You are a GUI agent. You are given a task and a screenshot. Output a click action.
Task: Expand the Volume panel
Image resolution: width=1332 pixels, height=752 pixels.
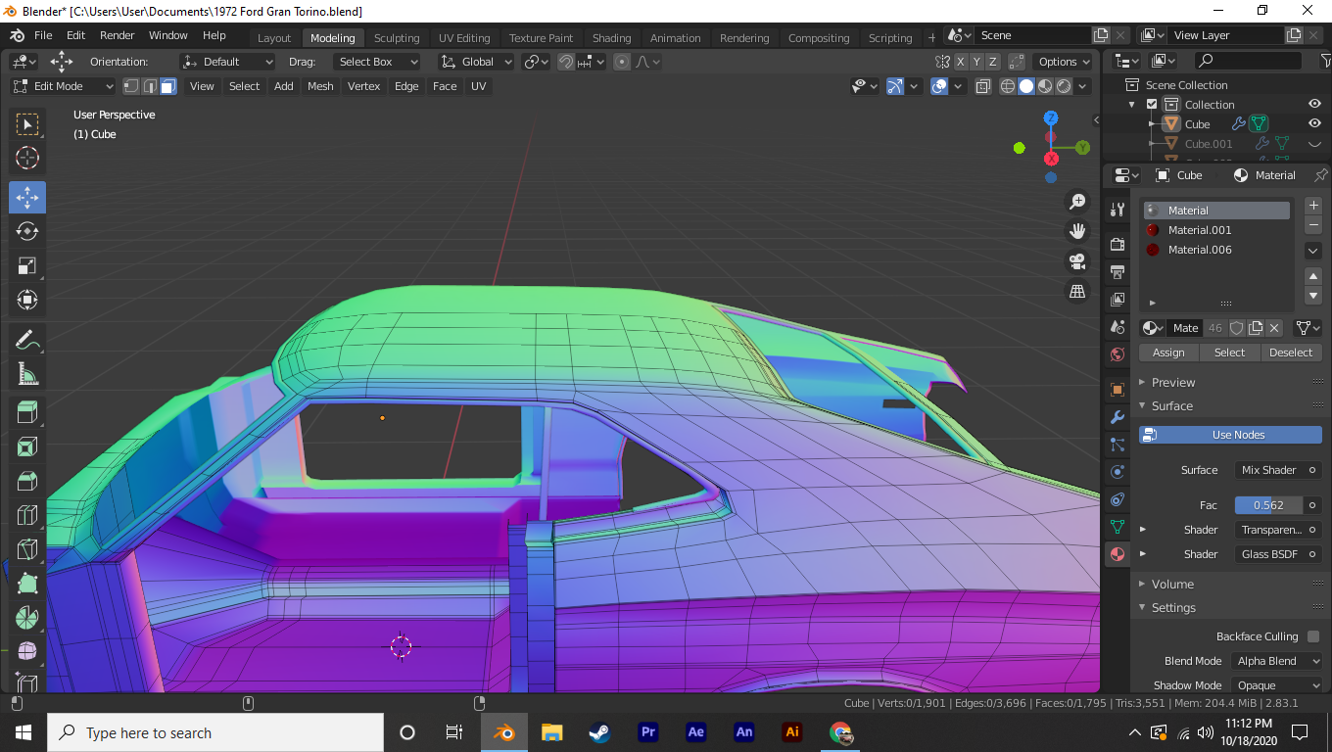[1172, 585]
